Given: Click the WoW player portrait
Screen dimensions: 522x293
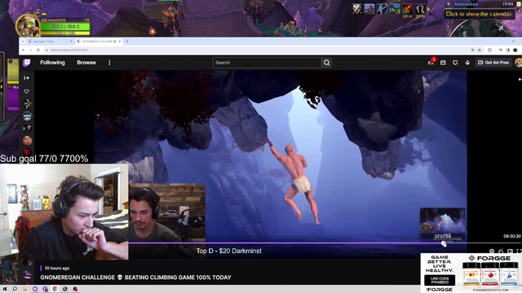Looking at the screenshot, I should click(x=28, y=25).
